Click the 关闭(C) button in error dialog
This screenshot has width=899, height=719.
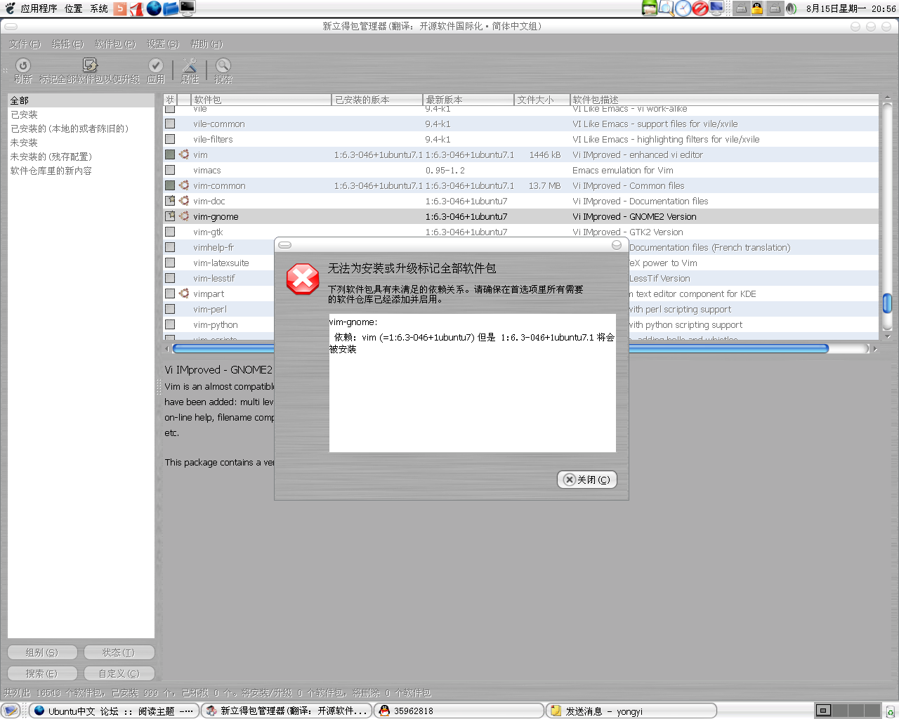tap(587, 480)
